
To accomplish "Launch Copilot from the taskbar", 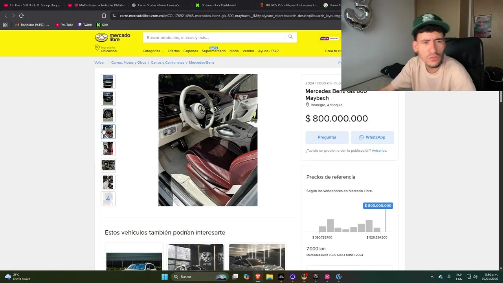I will point(246,277).
